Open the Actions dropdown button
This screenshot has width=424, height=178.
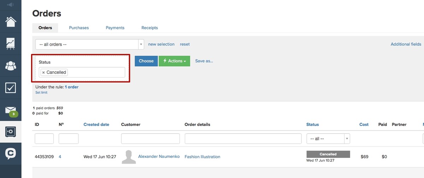(x=174, y=61)
